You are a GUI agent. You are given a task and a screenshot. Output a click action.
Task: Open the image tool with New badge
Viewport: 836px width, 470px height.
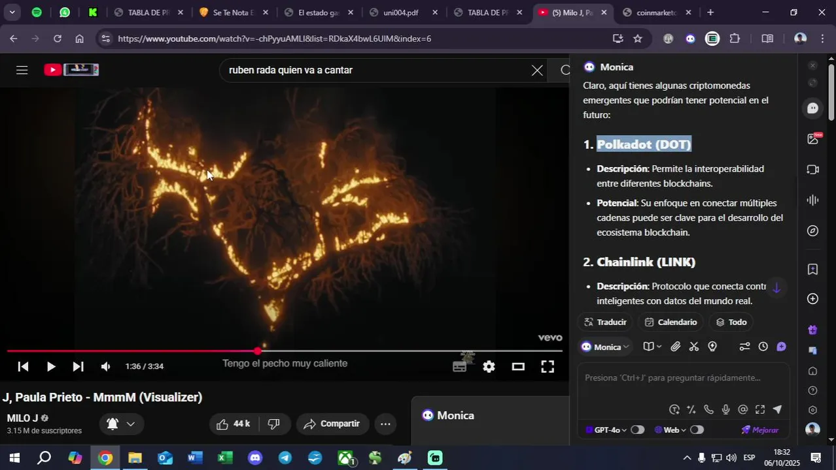[813, 138]
